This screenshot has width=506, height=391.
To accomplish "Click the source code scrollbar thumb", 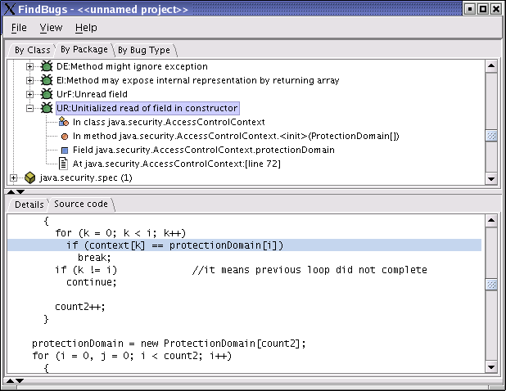I will coord(491,285).
